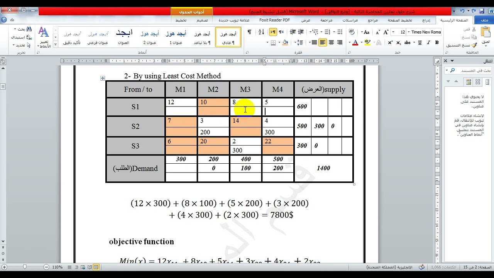Click Find binoculars icon
The image size is (494, 278).
pos(29,29)
